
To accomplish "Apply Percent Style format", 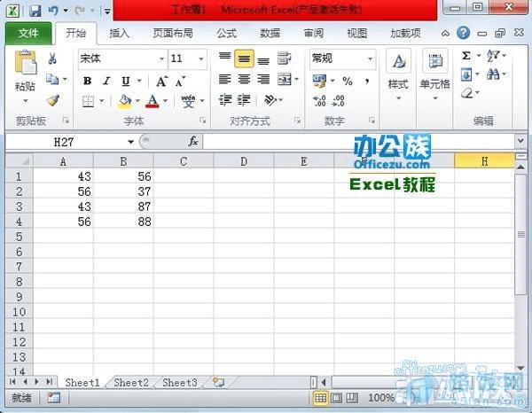I will coord(347,81).
